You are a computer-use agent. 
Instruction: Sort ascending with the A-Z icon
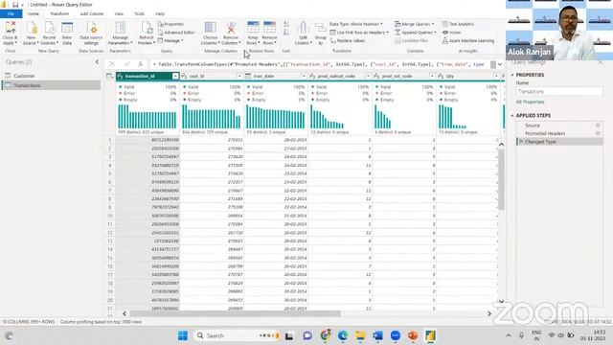(x=286, y=24)
